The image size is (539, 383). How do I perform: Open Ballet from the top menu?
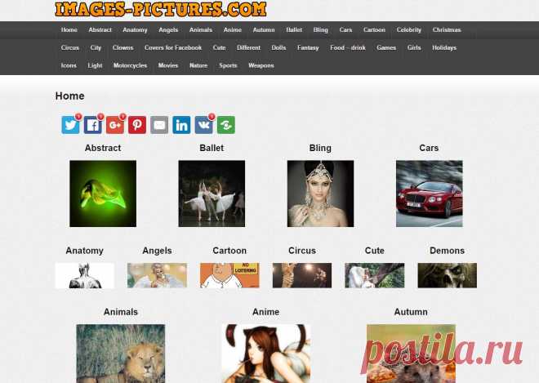tap(294, 30)
